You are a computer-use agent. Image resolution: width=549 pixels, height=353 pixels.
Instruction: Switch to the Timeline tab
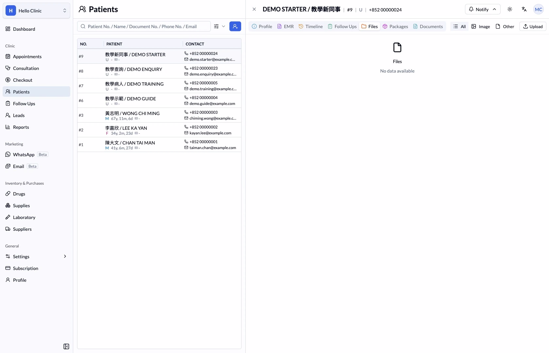(x=311, y=26)
